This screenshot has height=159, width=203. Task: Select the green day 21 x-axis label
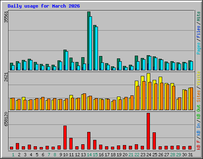pyautogui.click(x=131, y=155)
